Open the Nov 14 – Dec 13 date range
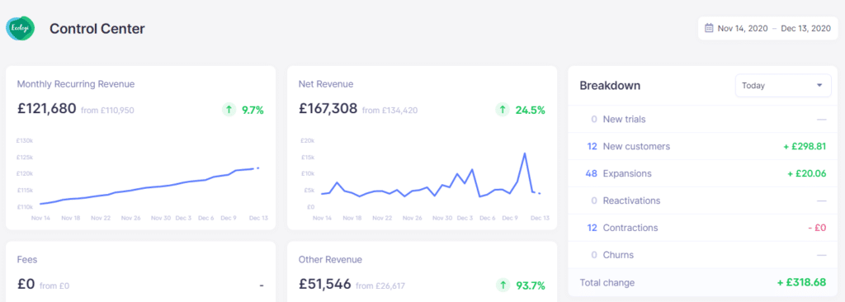Viewport: 845px width, 302px height. coord(768,28)
